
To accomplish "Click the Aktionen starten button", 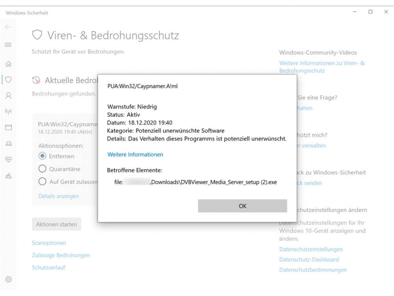I will [56, 224].
